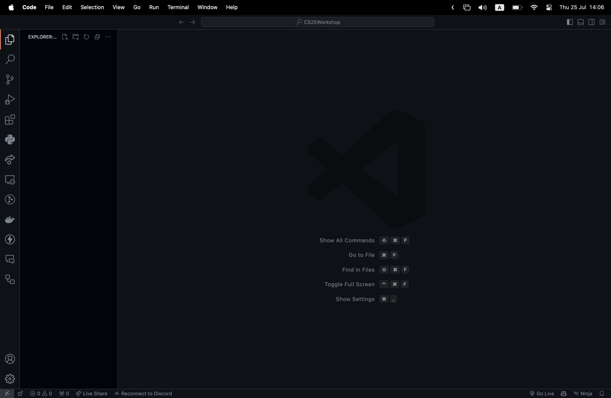Refresh the Explorer file tree
The height and width of the screenshot is (398, 611).
click(x=87, y=37)
